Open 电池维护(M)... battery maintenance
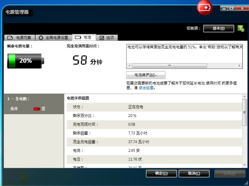The width and height of the screenshot is (249, 186). click(146, 75)
